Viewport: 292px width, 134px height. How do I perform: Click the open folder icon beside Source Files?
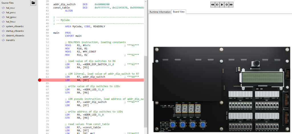pos(33,3)
